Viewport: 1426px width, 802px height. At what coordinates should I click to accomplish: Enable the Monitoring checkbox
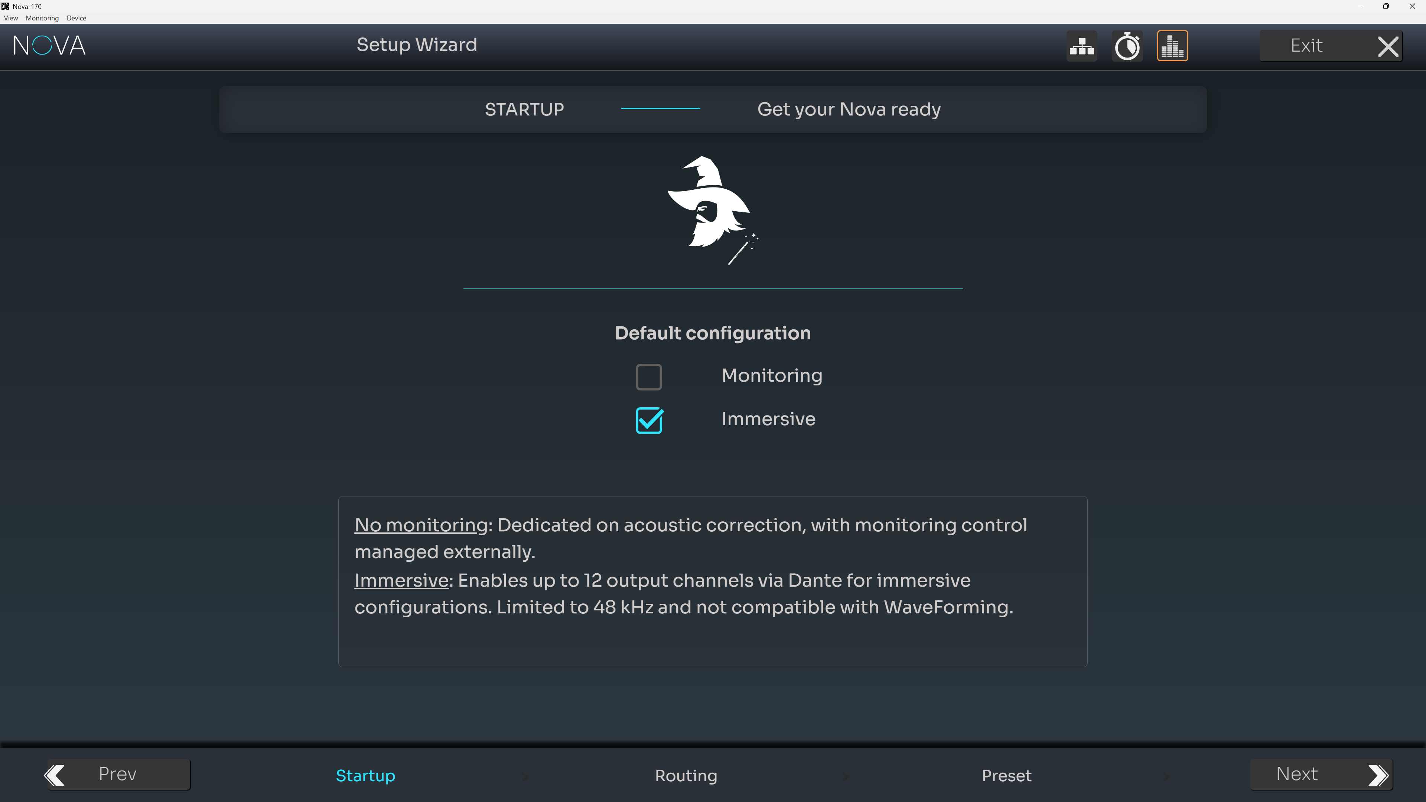point(649,376)
